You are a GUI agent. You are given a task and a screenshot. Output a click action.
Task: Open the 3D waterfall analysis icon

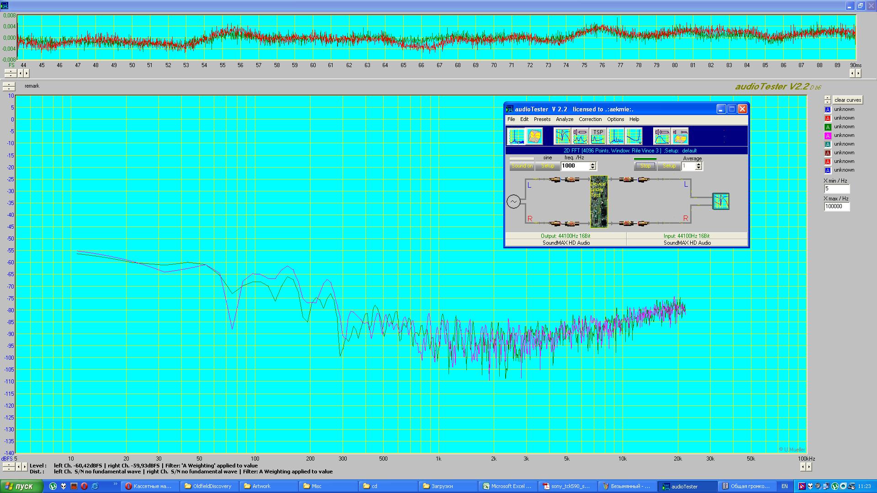coord(535,136)
